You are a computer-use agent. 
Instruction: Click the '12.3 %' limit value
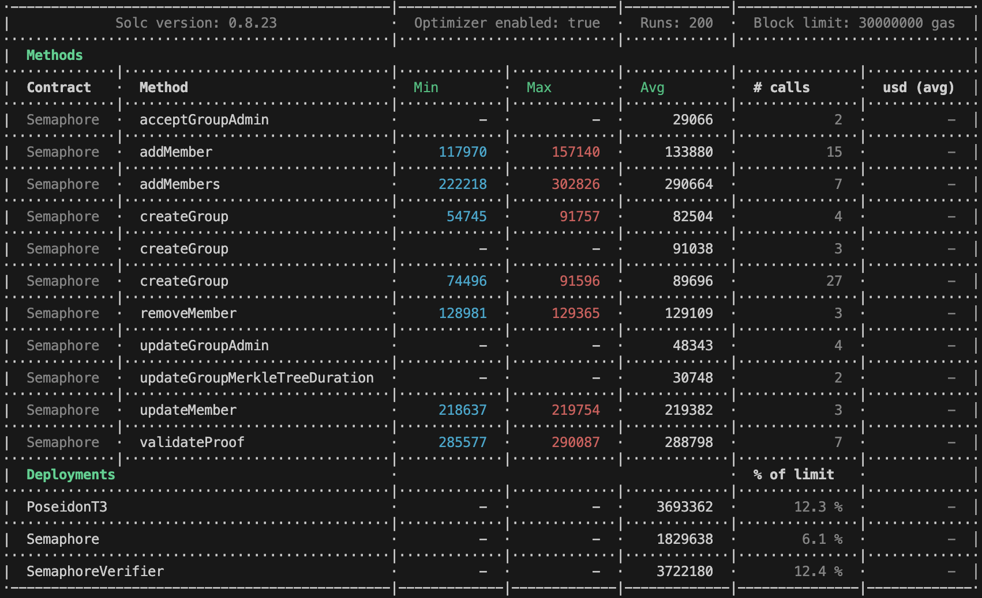(x=818, y=507)
